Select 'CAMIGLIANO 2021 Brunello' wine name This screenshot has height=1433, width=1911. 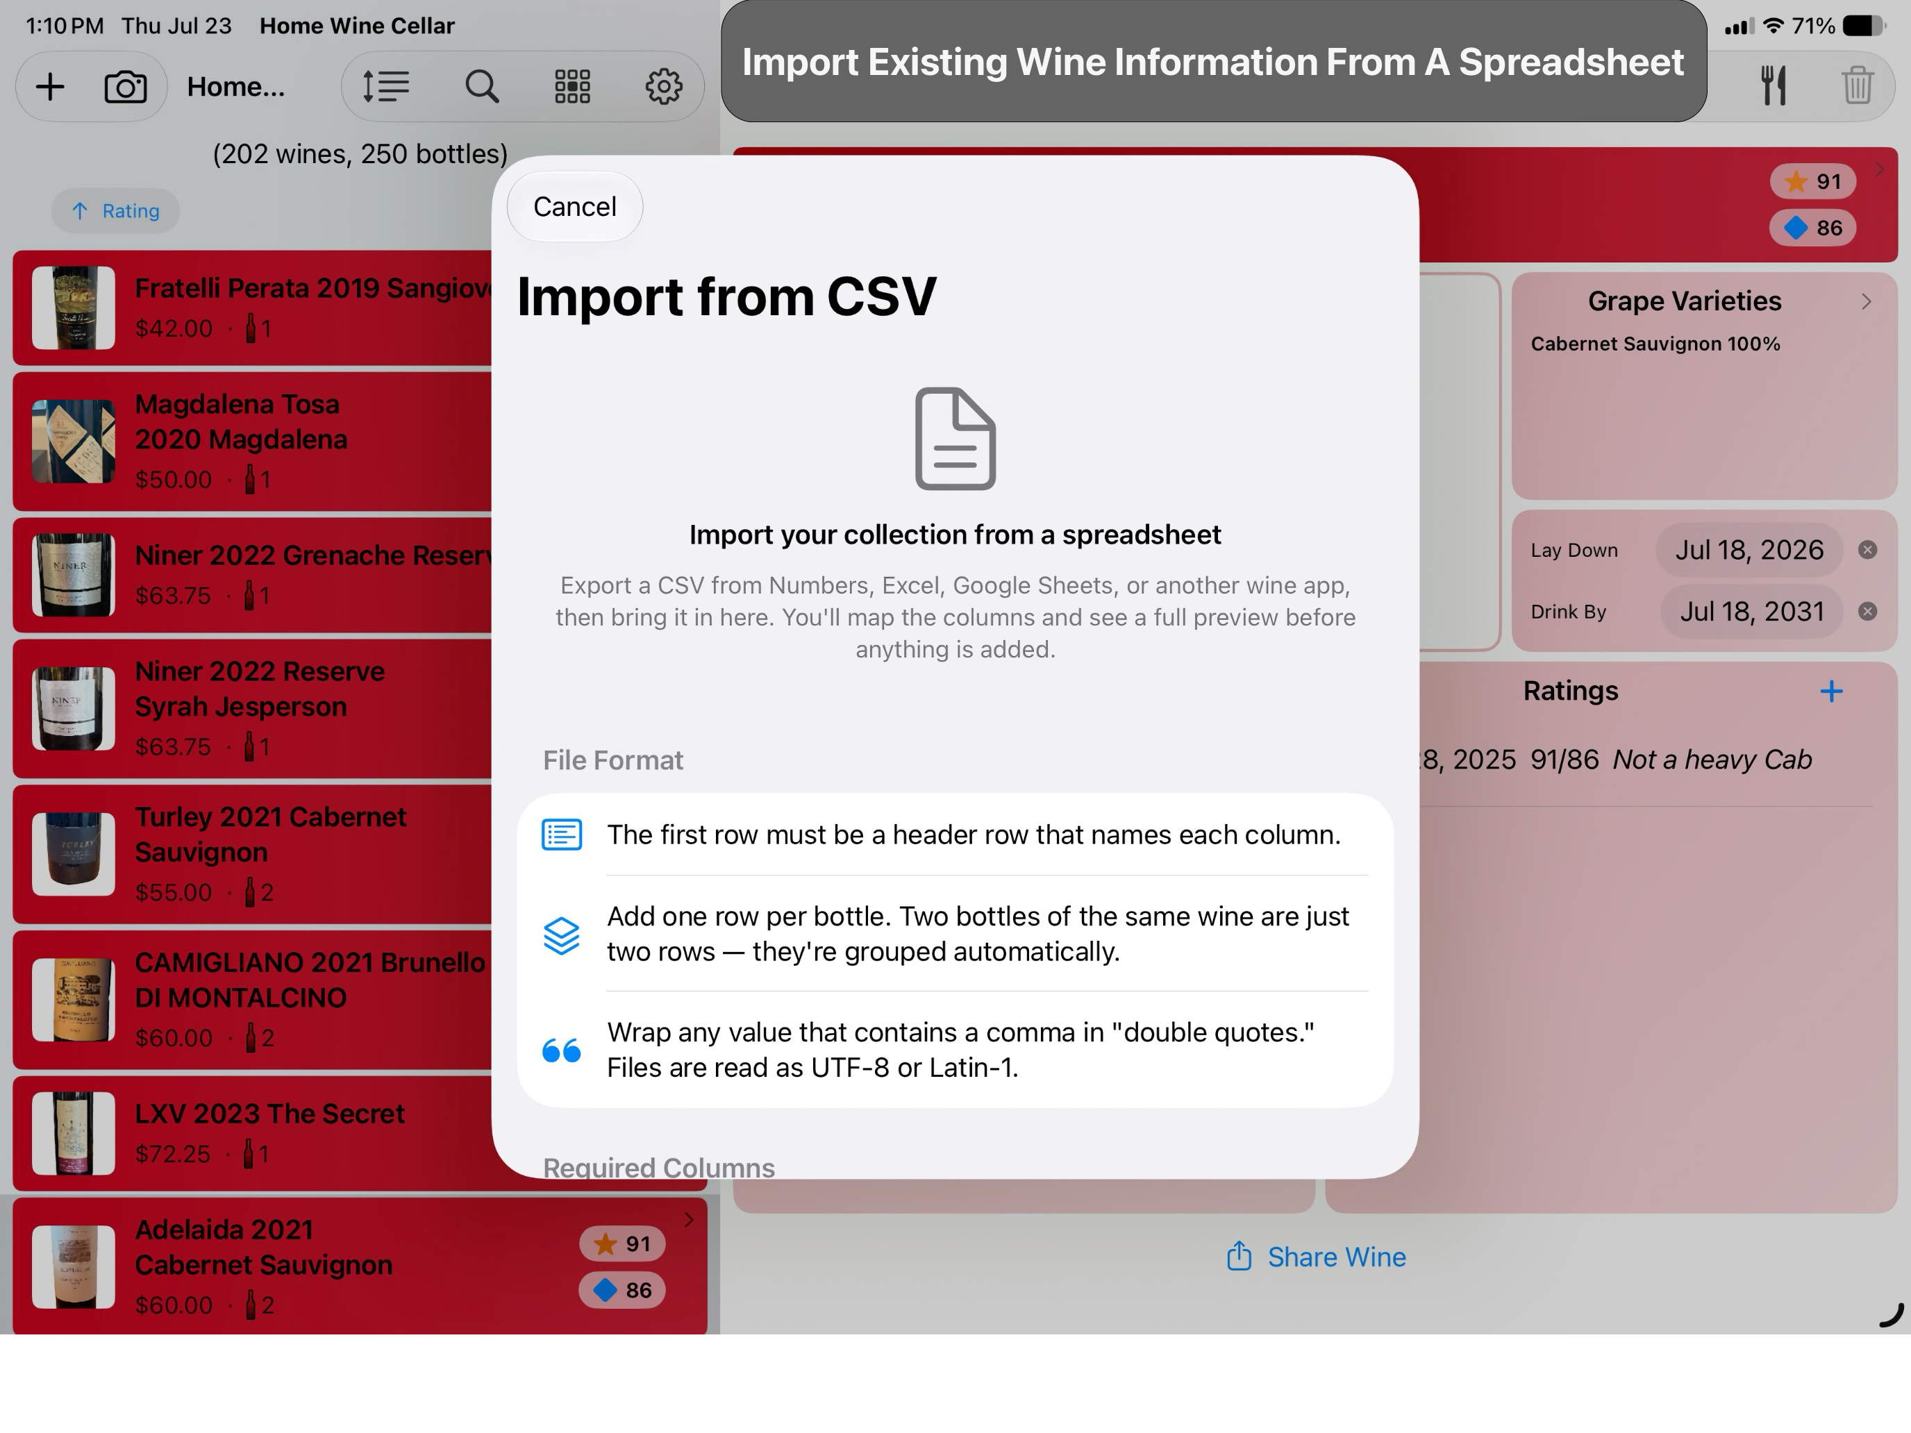click(x=310, y=980)
